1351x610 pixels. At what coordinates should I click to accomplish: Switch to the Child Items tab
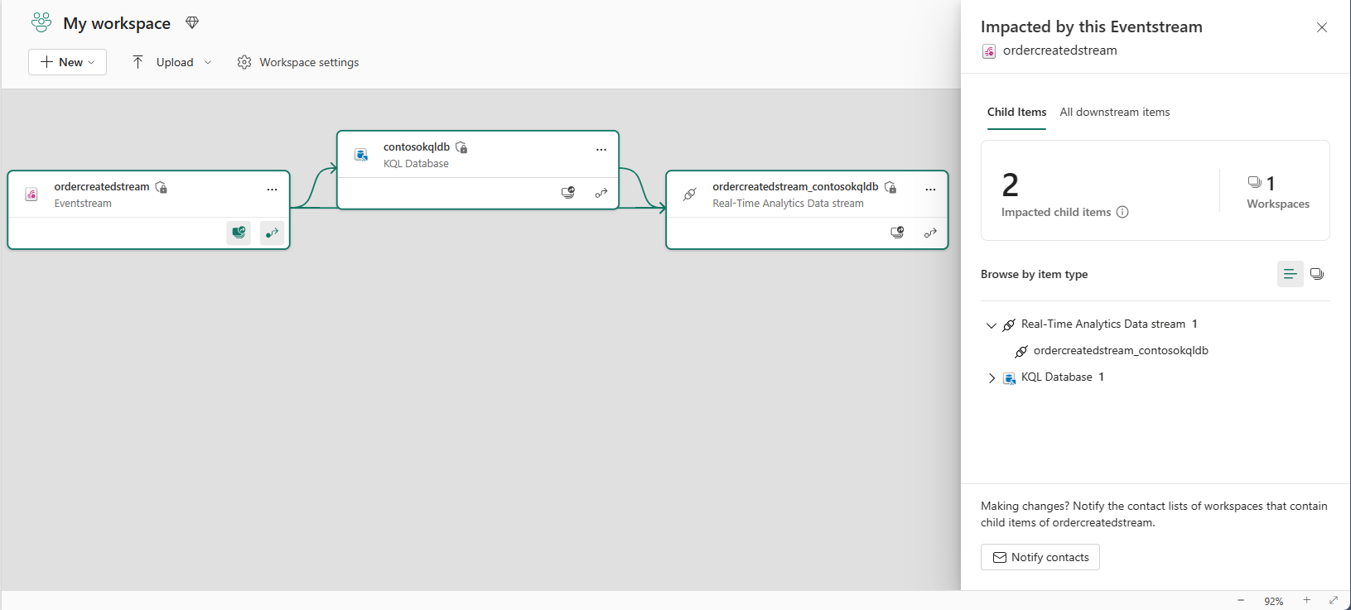[x=1016, y=112]
